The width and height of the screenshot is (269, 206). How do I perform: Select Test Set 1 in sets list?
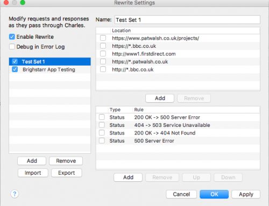pyautogui.click(x=50, y=61)
